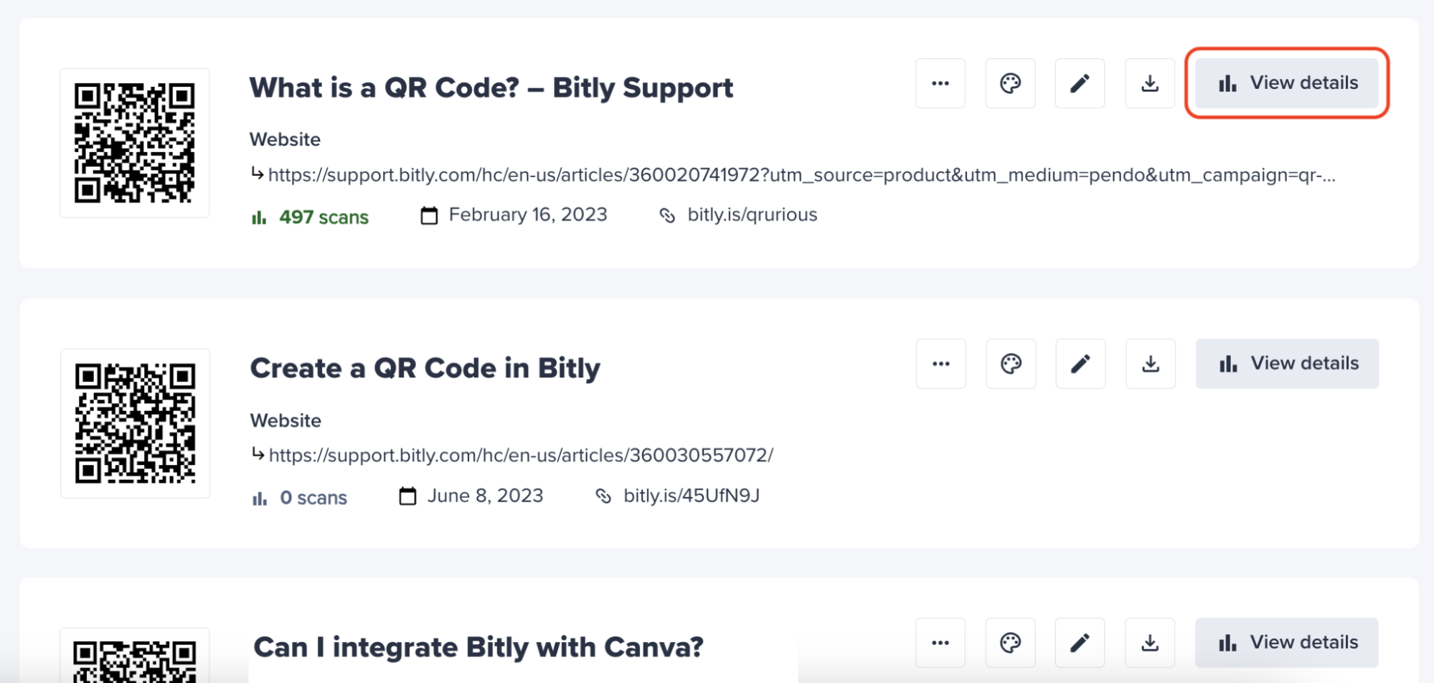Open the bitly.is/45UfN9J short link
This screenshot has width=1434, height=683.
tap(691, 496)
